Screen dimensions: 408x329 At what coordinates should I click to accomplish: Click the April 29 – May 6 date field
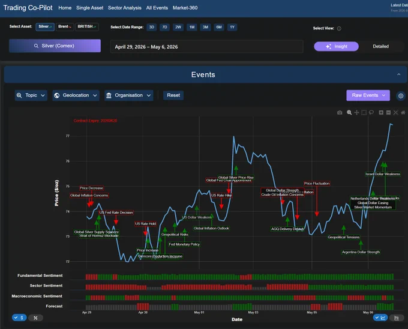[206, 47]
